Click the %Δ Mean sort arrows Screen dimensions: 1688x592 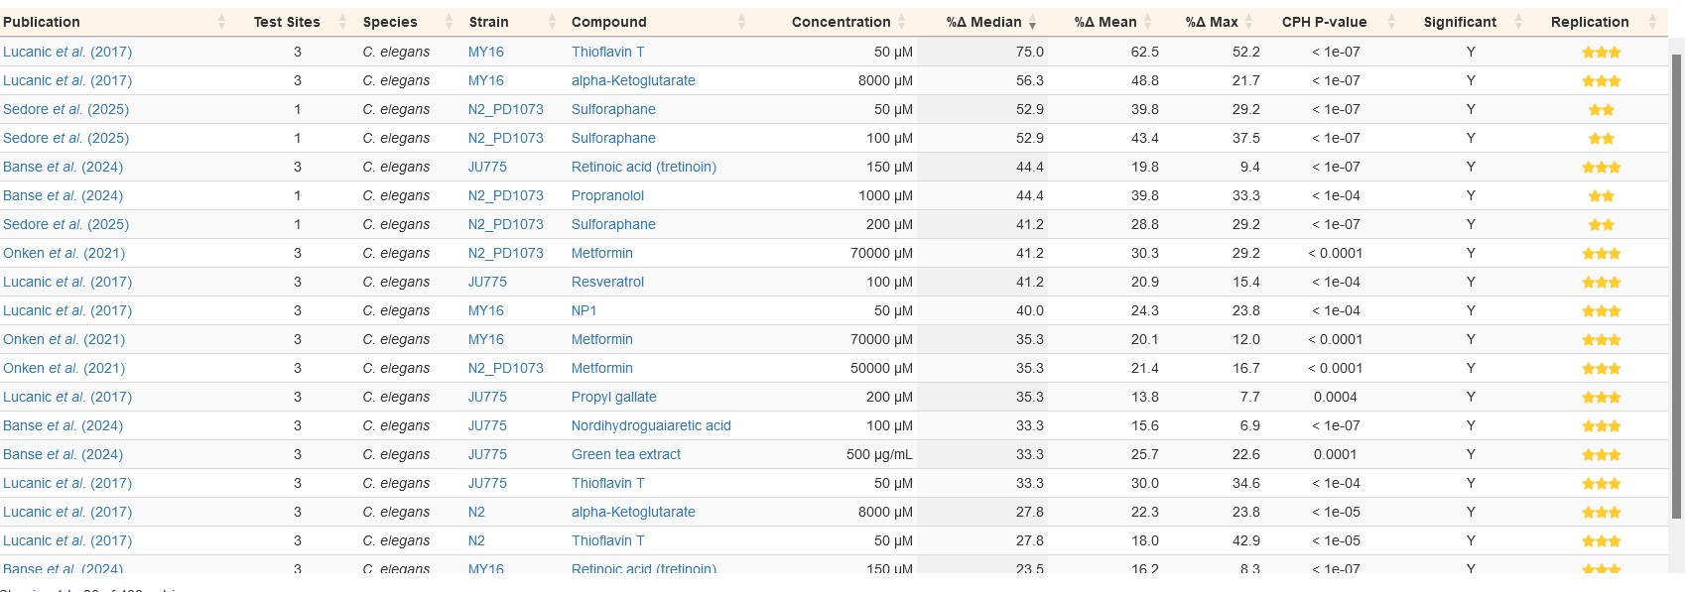pyautogui.click(x=1147, y=22)
